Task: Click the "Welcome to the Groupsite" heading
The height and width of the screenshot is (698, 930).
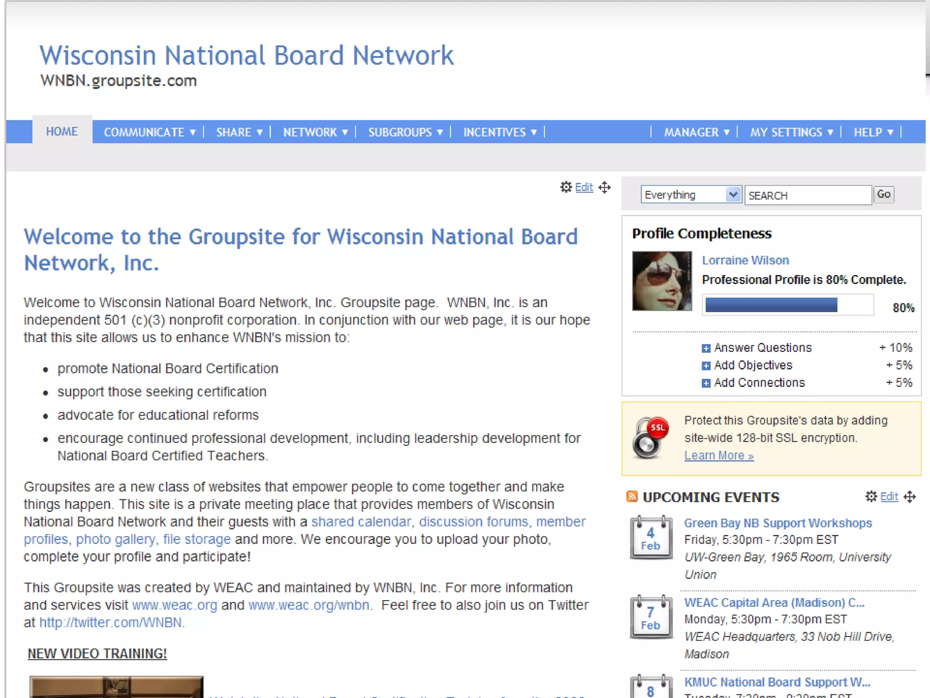Action: pos(300,249)
